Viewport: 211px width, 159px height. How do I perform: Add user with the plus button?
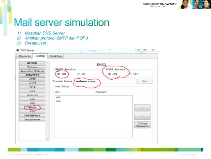tap(142, 108)
